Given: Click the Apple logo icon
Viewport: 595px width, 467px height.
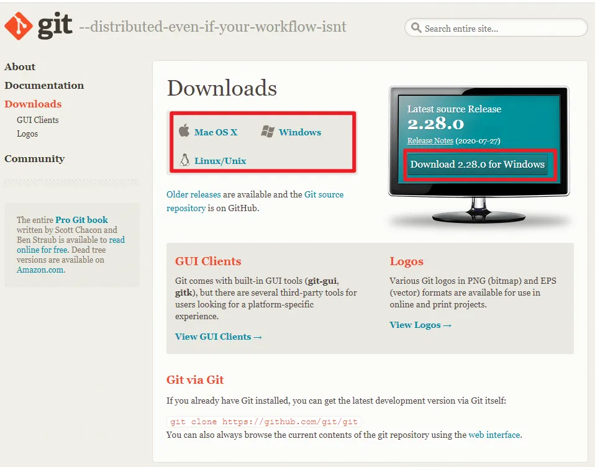Looking at the screenshot, I should click(184, 130).
